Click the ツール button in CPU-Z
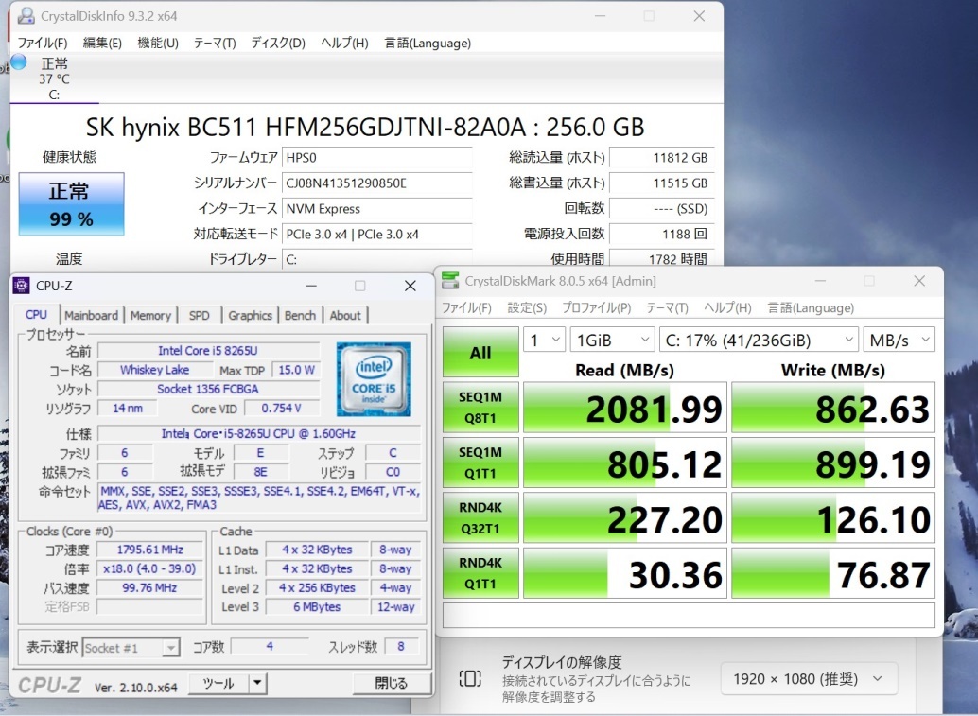The width and height of the screenshot is (978, 716). pyautogui.click(x=218, y=684)
